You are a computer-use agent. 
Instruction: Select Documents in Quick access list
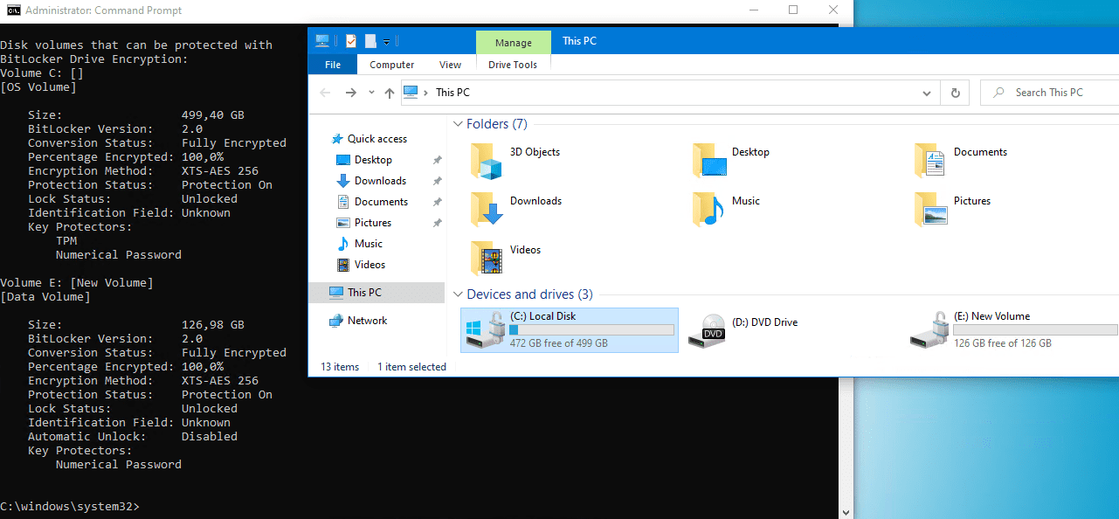coord(381,202)
